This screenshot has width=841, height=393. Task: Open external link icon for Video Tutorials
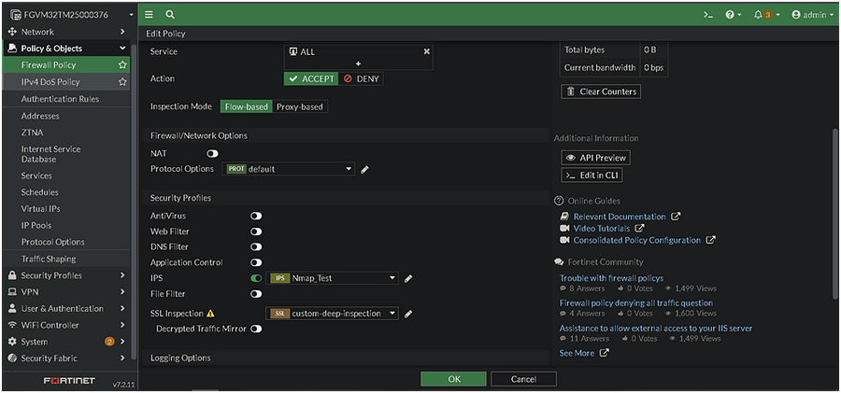[x=639, y=229]
